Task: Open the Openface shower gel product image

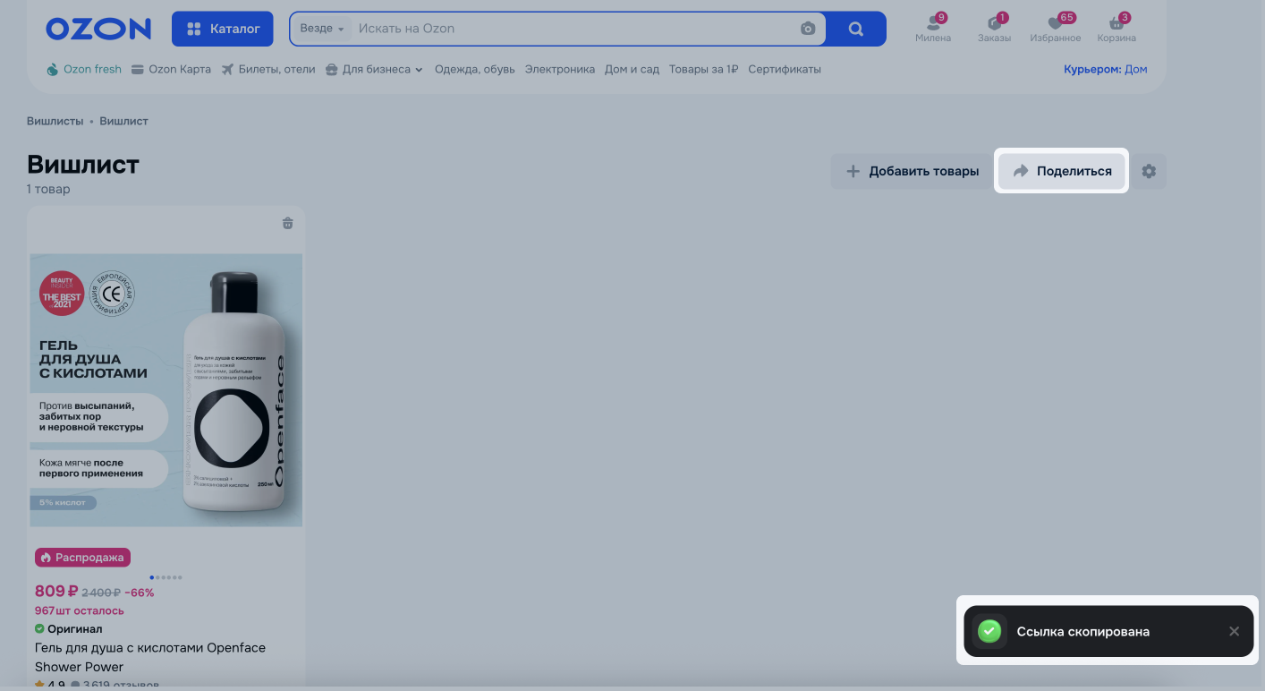Action: (166, 390)
